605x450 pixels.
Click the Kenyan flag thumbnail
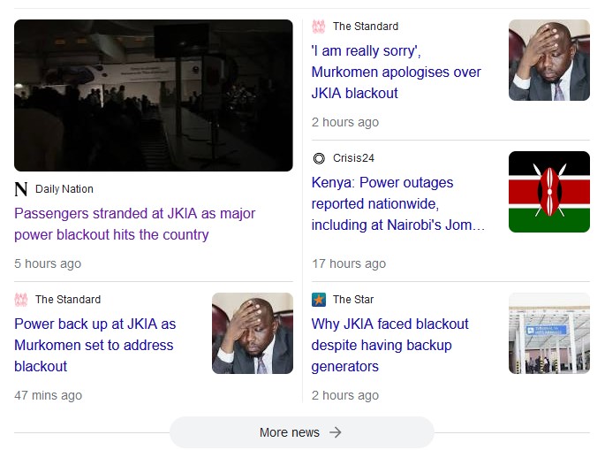point(549,192)
